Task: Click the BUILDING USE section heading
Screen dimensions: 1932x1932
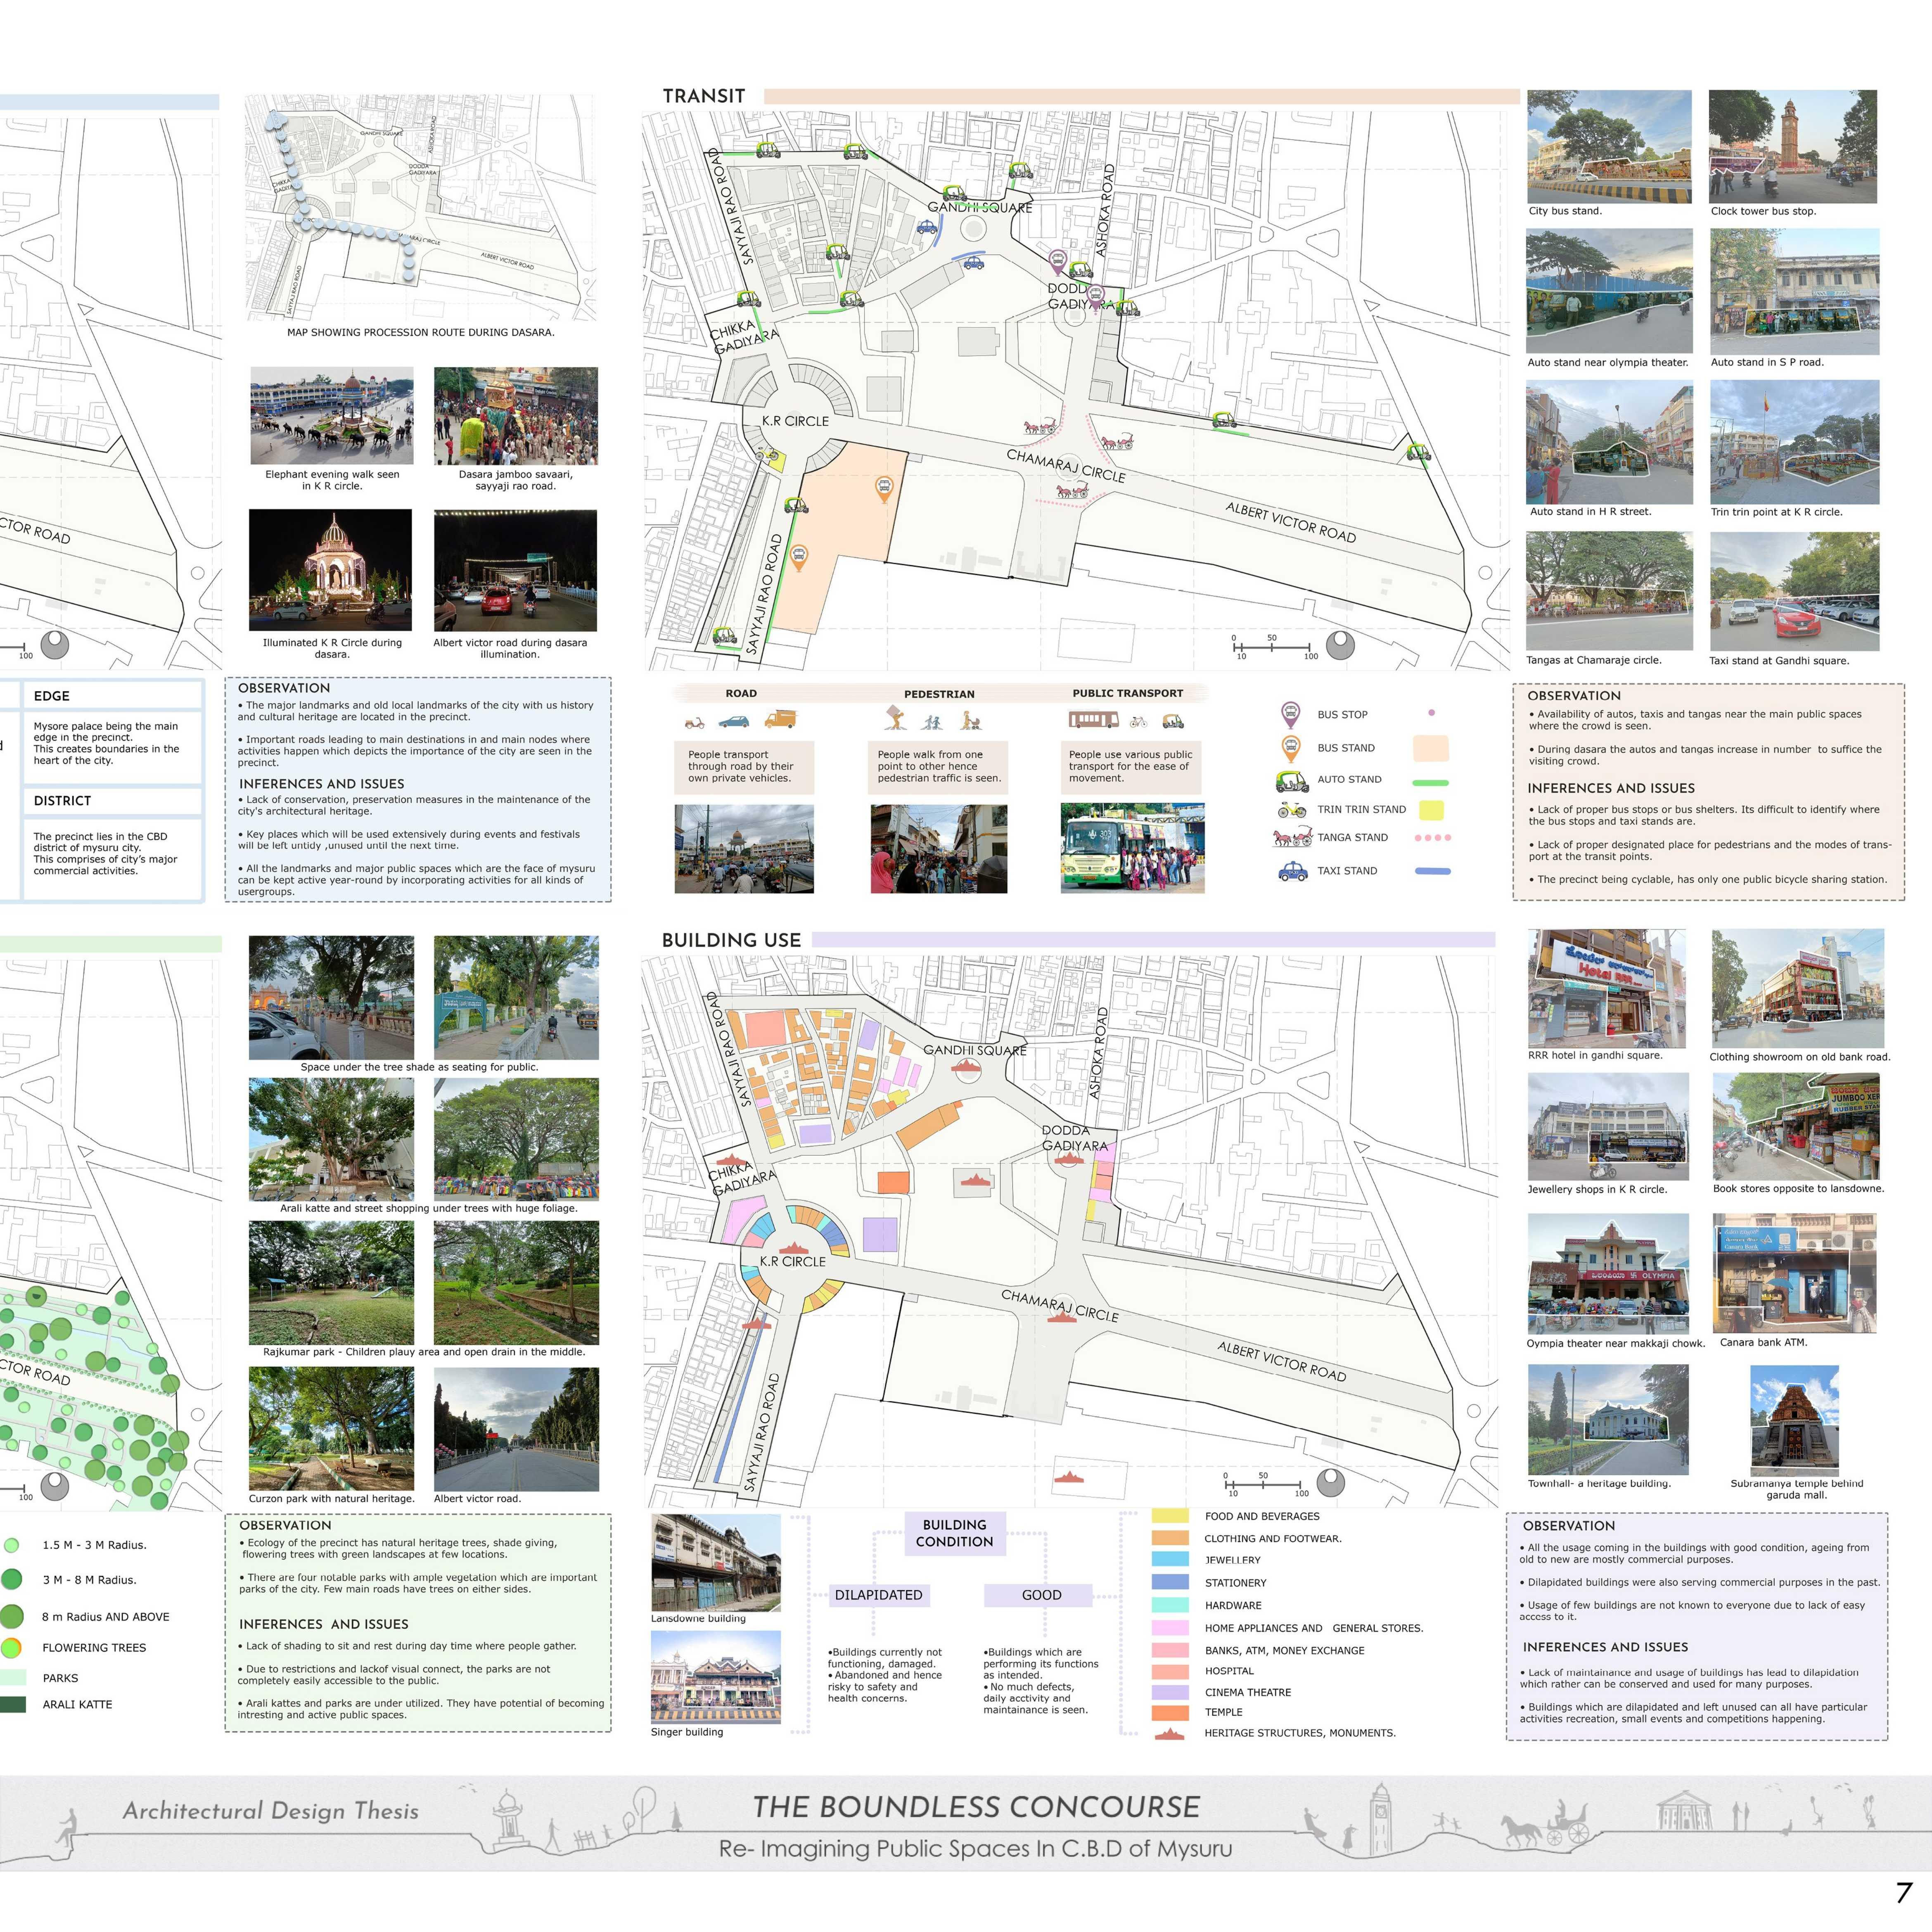Action: 731,940
